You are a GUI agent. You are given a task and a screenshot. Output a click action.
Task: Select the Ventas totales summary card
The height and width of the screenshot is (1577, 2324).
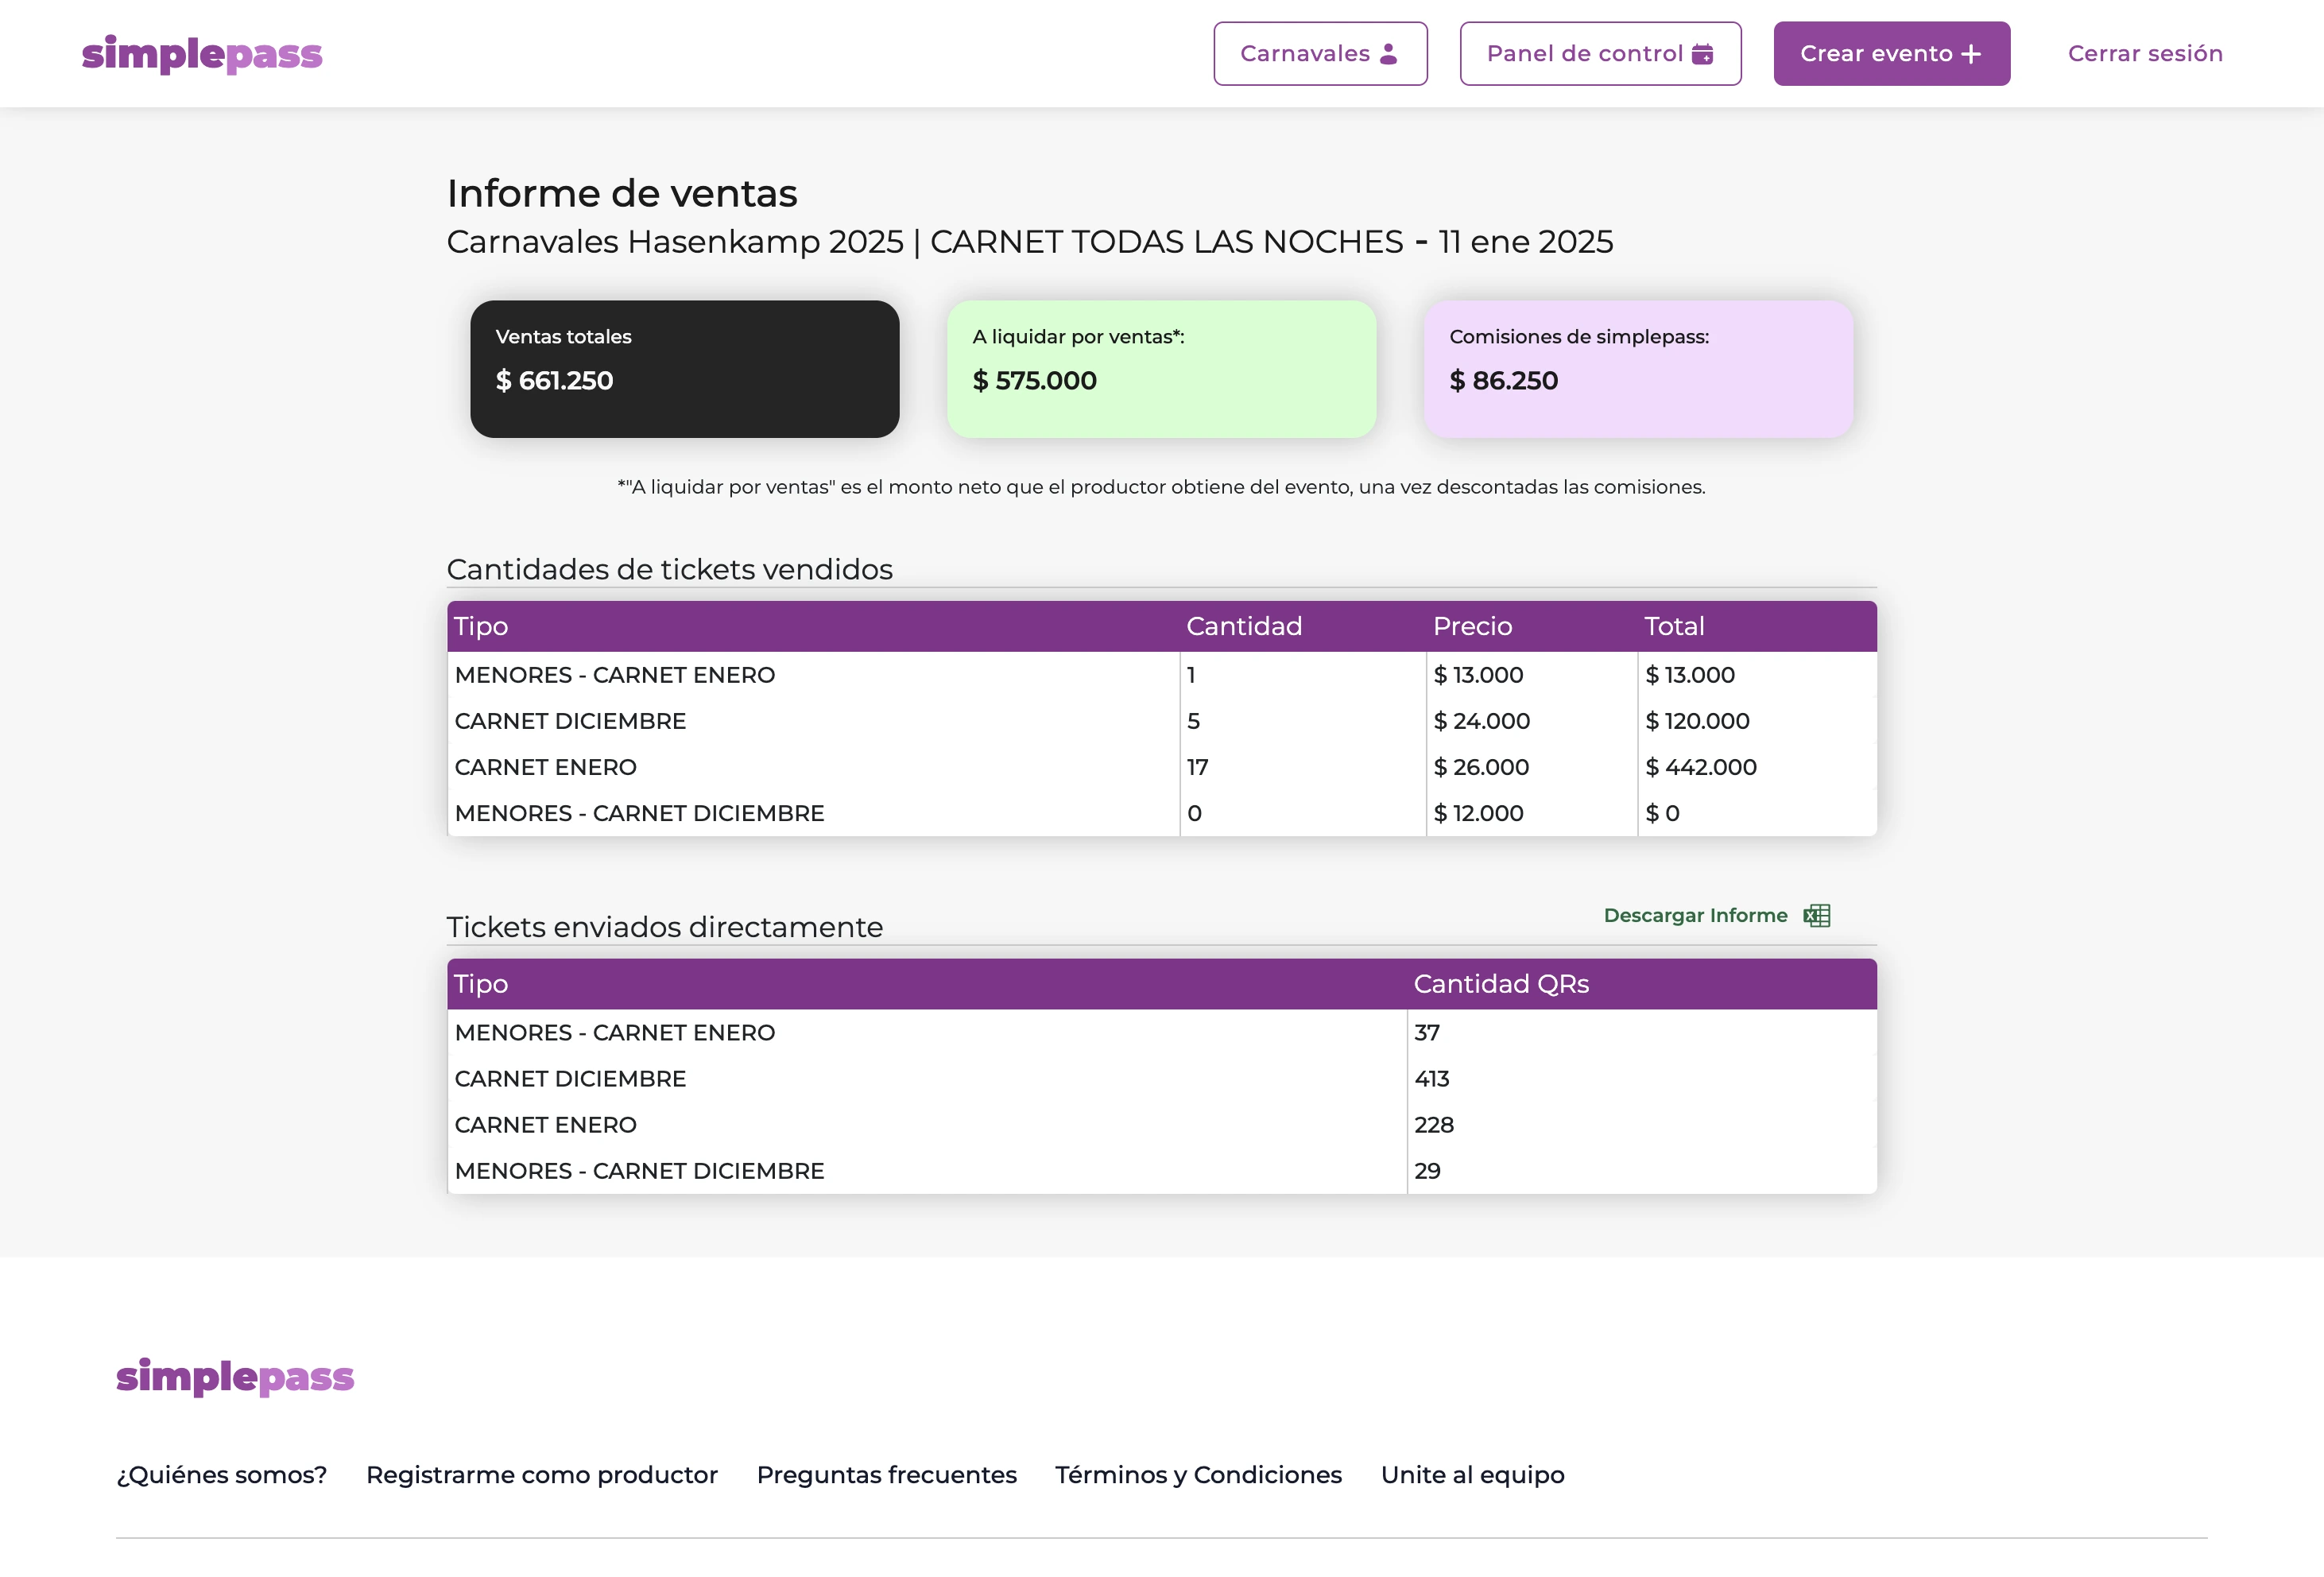(684, 368)
